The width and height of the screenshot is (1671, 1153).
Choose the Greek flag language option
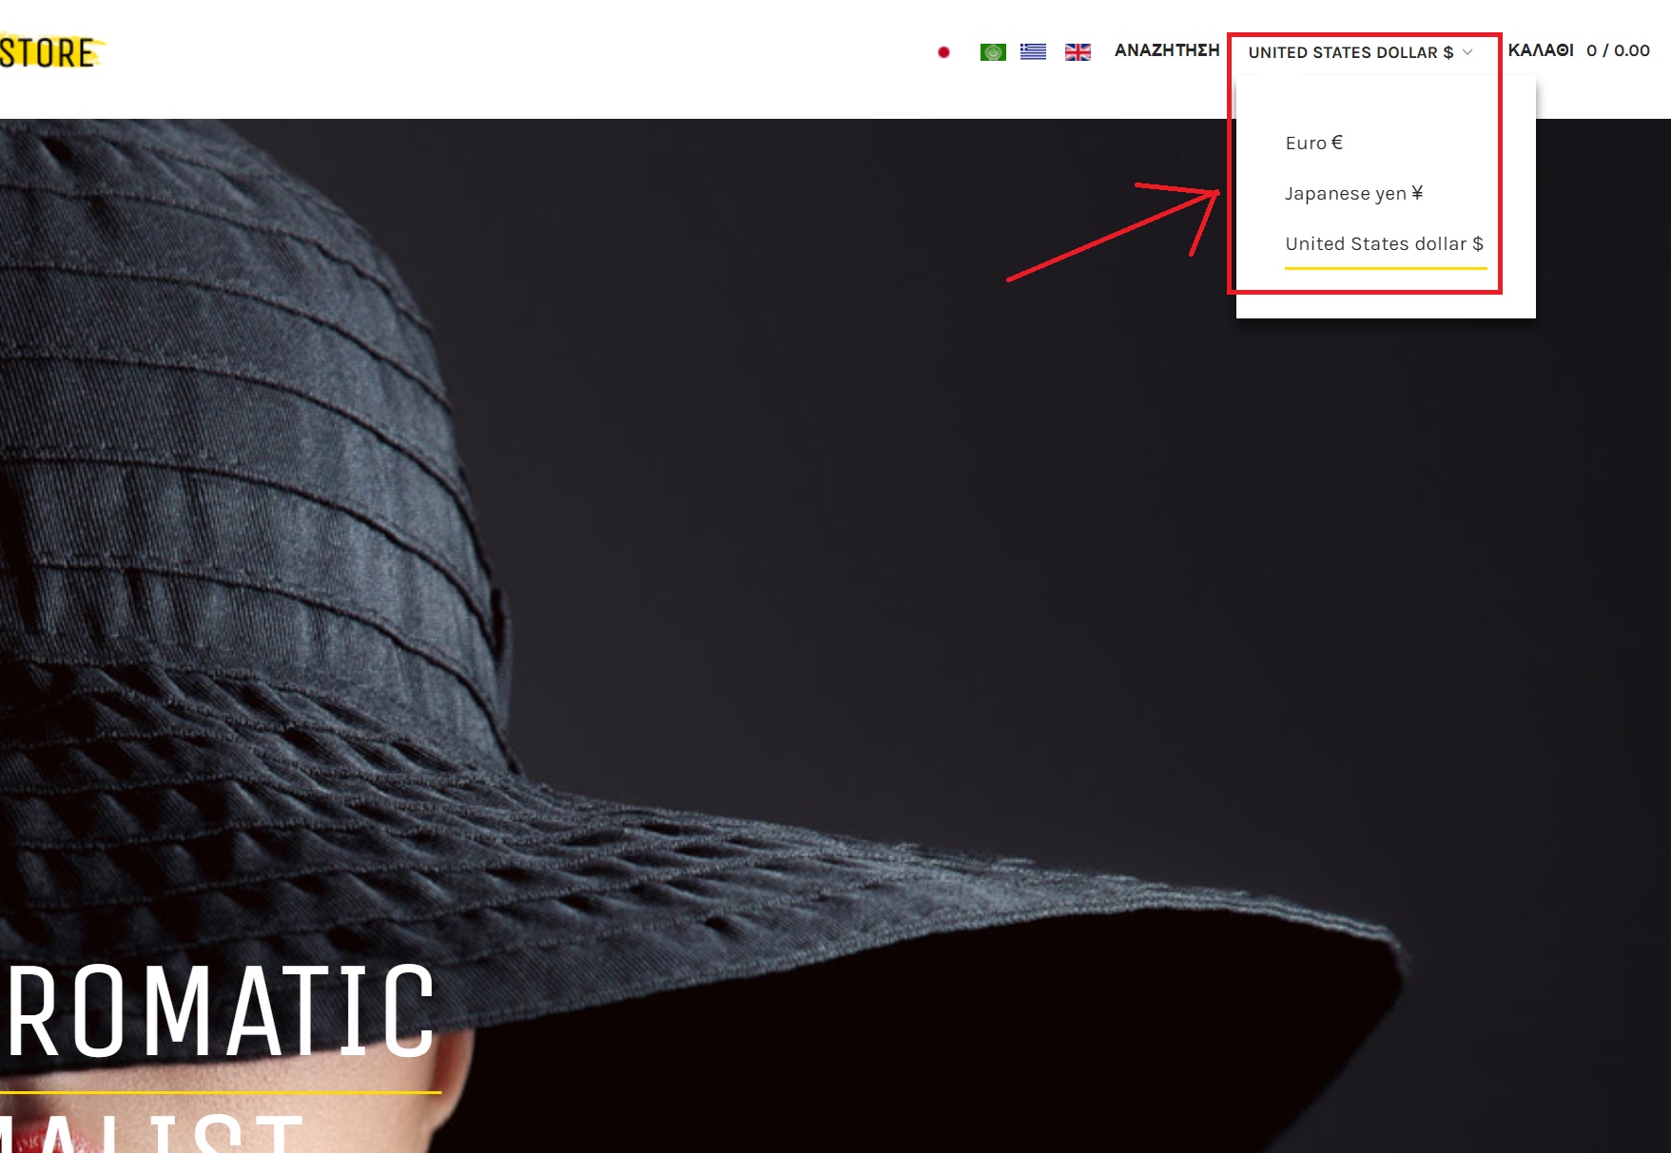coord(1033,52)
